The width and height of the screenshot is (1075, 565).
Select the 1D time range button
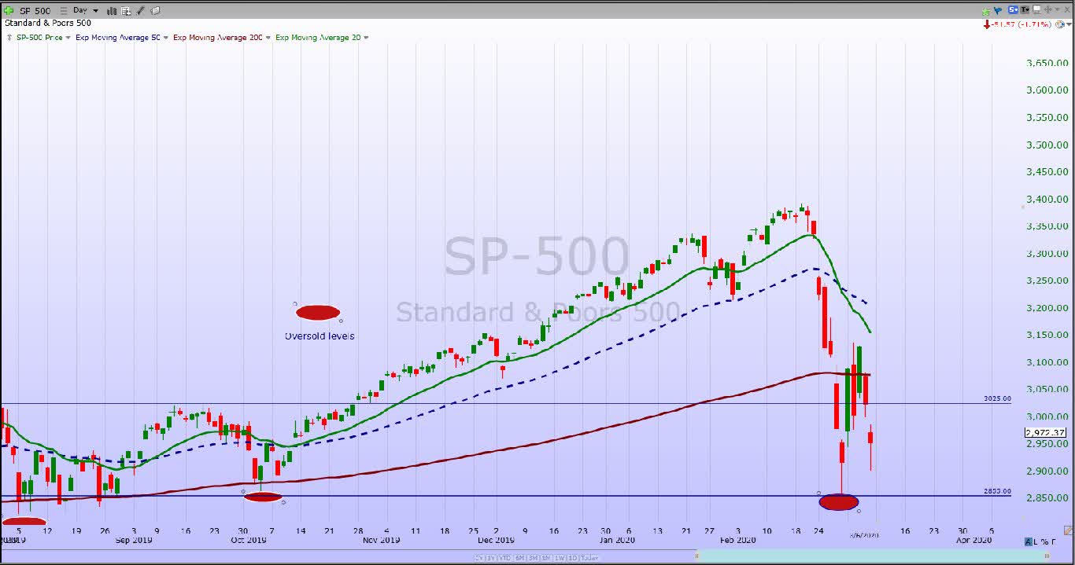point(573,558)
